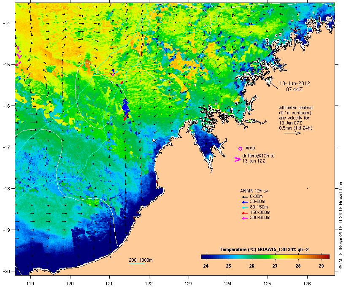Click the '0.5m/s (1kt 24h)' text

tap(296, 128)
